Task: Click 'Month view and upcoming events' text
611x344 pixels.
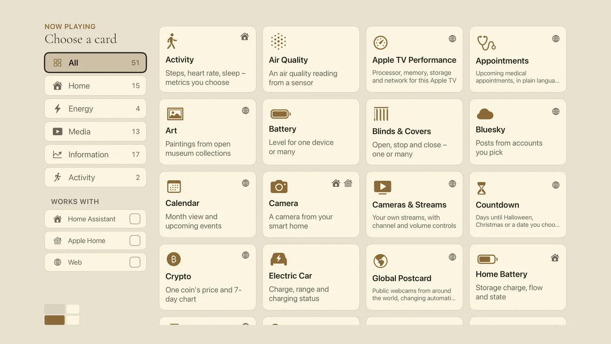Action: click(x=193, y=221)
